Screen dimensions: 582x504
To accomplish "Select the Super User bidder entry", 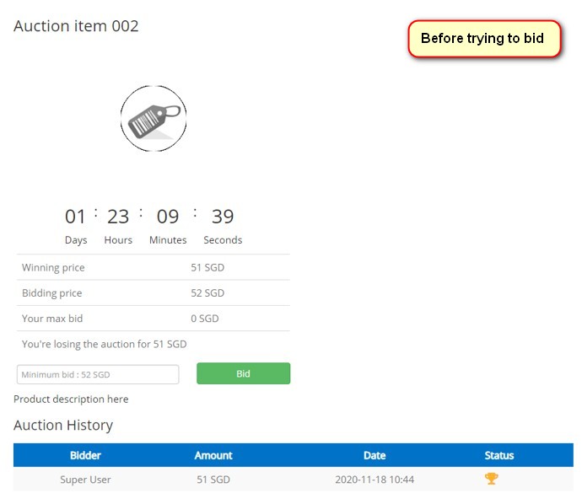I will pyautogui.click(x=85, y=480).
